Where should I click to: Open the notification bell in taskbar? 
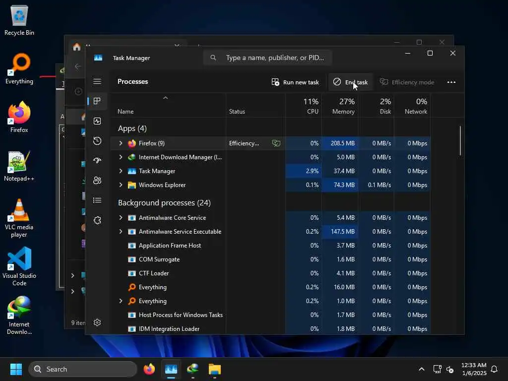[494, 369]
